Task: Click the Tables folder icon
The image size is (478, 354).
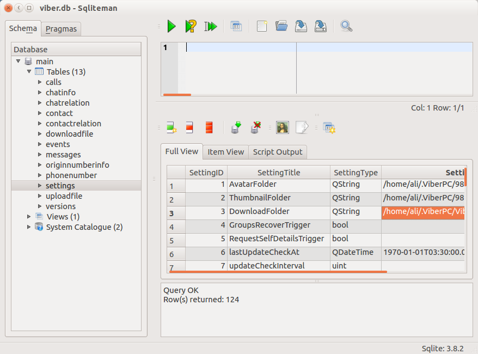Action: (39, 72)
